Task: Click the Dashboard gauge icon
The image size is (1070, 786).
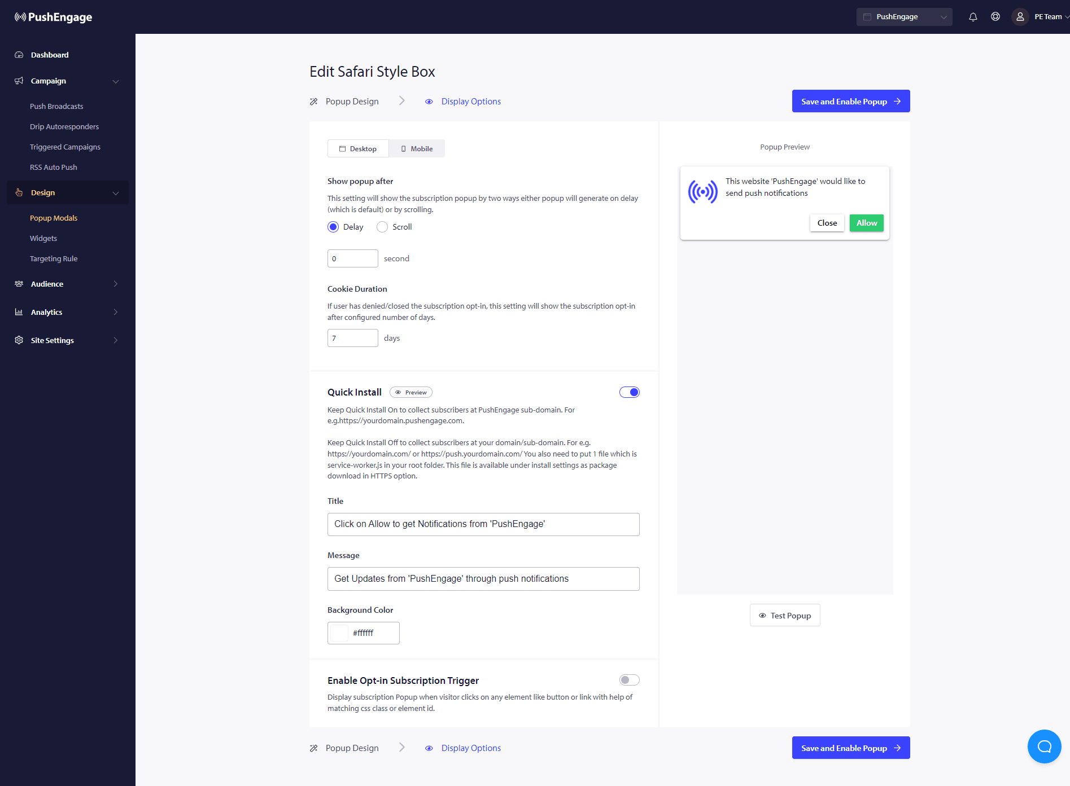Action: pyautogui.click(x=19, y=55)
